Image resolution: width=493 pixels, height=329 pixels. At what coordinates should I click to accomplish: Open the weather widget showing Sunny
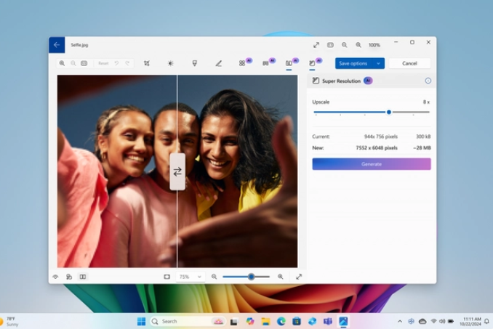click(9, 322)
